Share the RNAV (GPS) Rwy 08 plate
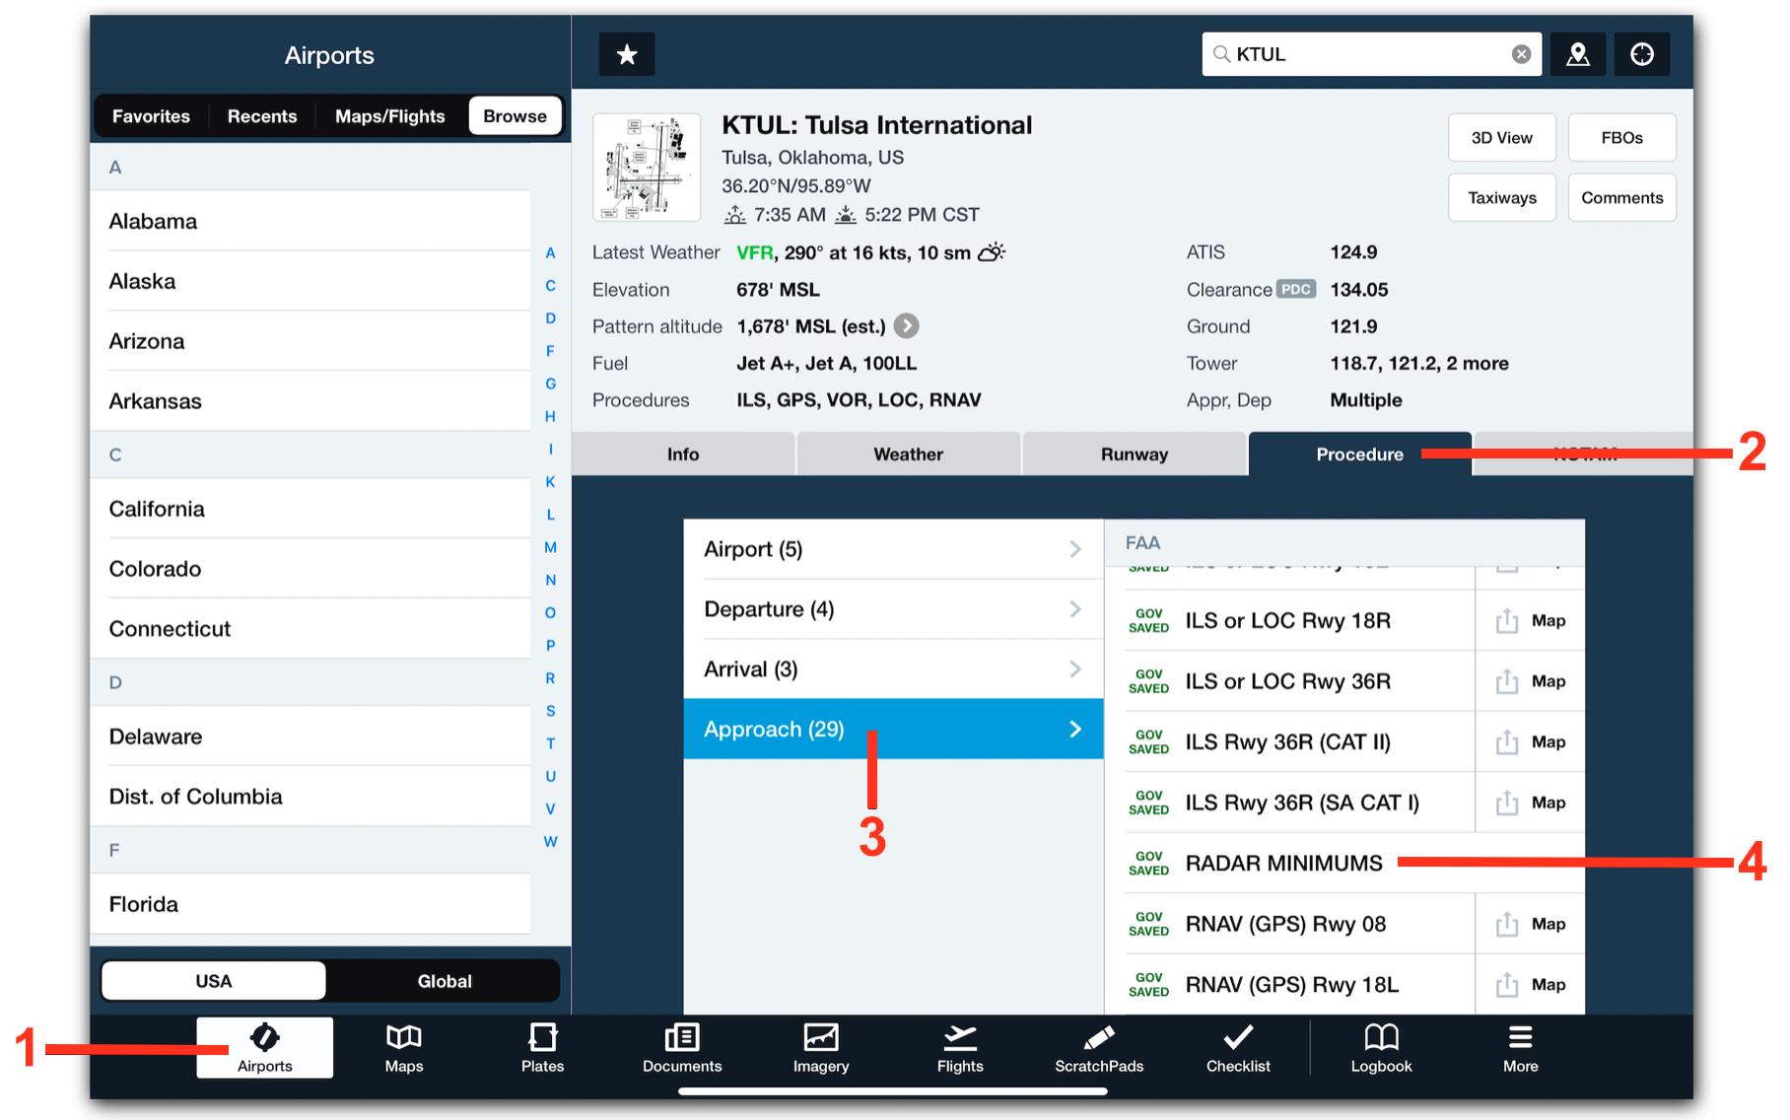 coord(1507,924)
